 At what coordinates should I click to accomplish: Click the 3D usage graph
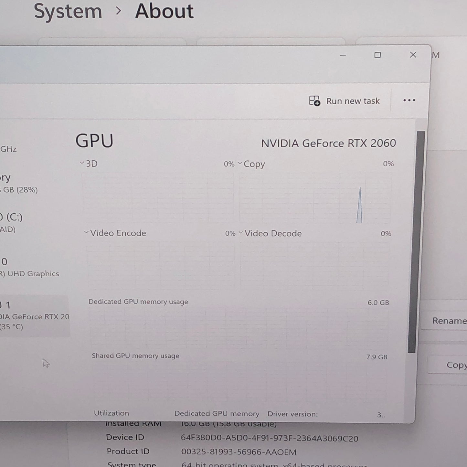click(x=157, y=197)
